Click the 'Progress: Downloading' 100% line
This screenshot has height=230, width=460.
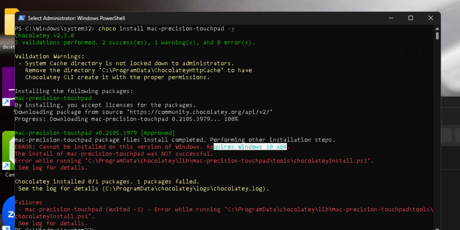126,119
